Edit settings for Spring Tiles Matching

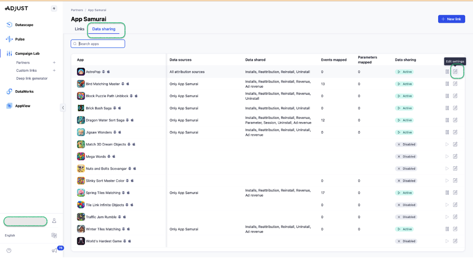pyautogui.click(x=455, y=193)
